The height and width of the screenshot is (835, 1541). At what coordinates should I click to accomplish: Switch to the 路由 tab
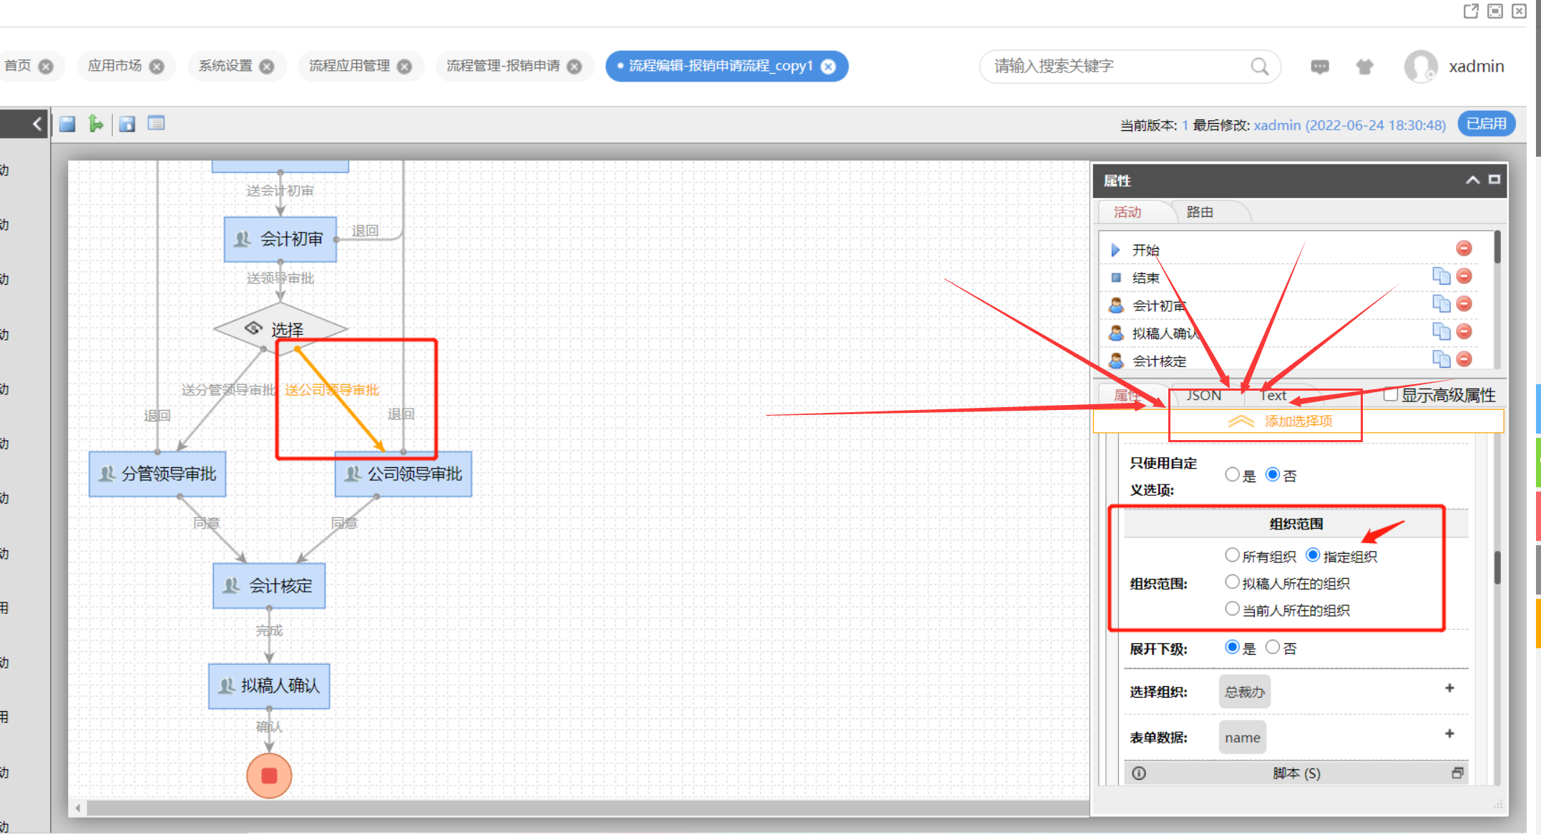tap(1200, 212)
